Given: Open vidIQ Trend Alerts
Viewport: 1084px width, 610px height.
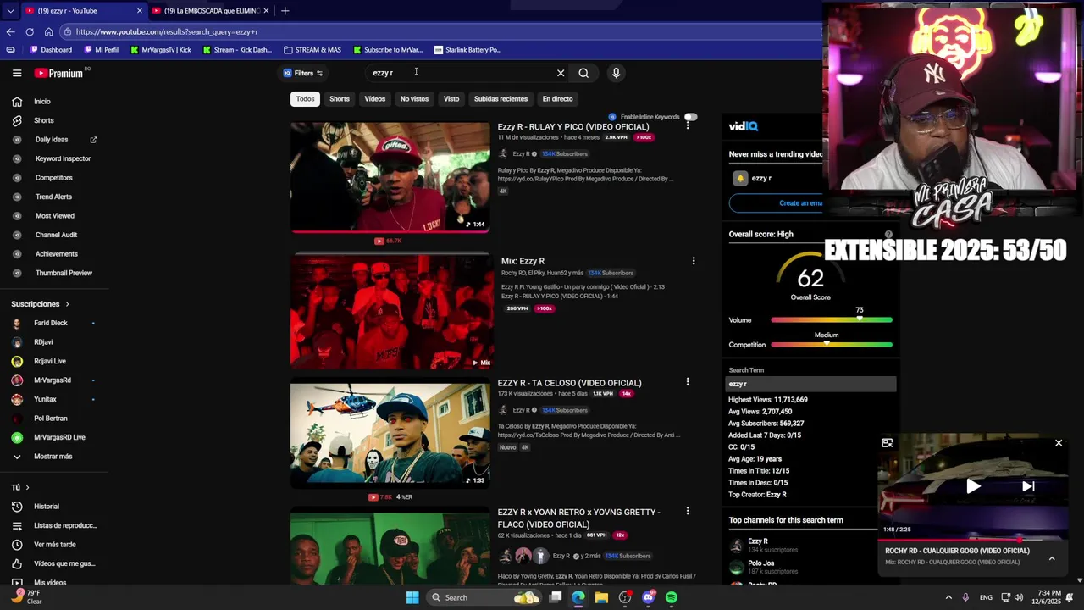Looking at the screenshot, I should (53, 197).
